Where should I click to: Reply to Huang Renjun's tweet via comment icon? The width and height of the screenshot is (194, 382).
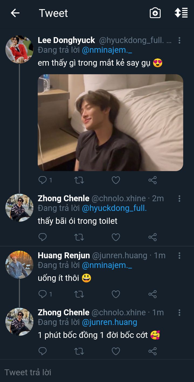coord(43,294)
